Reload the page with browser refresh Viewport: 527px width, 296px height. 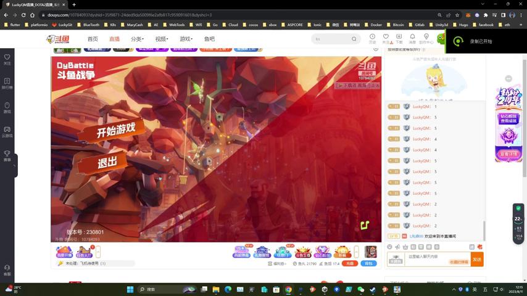(x=23, y=15)
